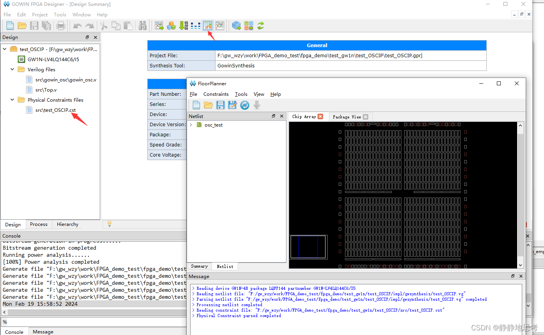Close the Design panel

(95, 37)
